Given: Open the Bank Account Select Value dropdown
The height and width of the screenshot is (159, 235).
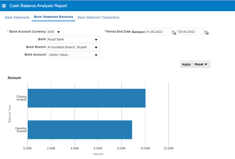Looking at the screenshot, I should [96, 55].
